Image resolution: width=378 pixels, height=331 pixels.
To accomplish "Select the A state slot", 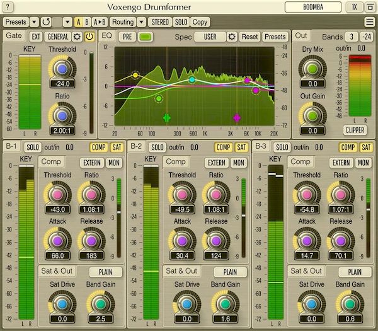I will click(78, 21).
